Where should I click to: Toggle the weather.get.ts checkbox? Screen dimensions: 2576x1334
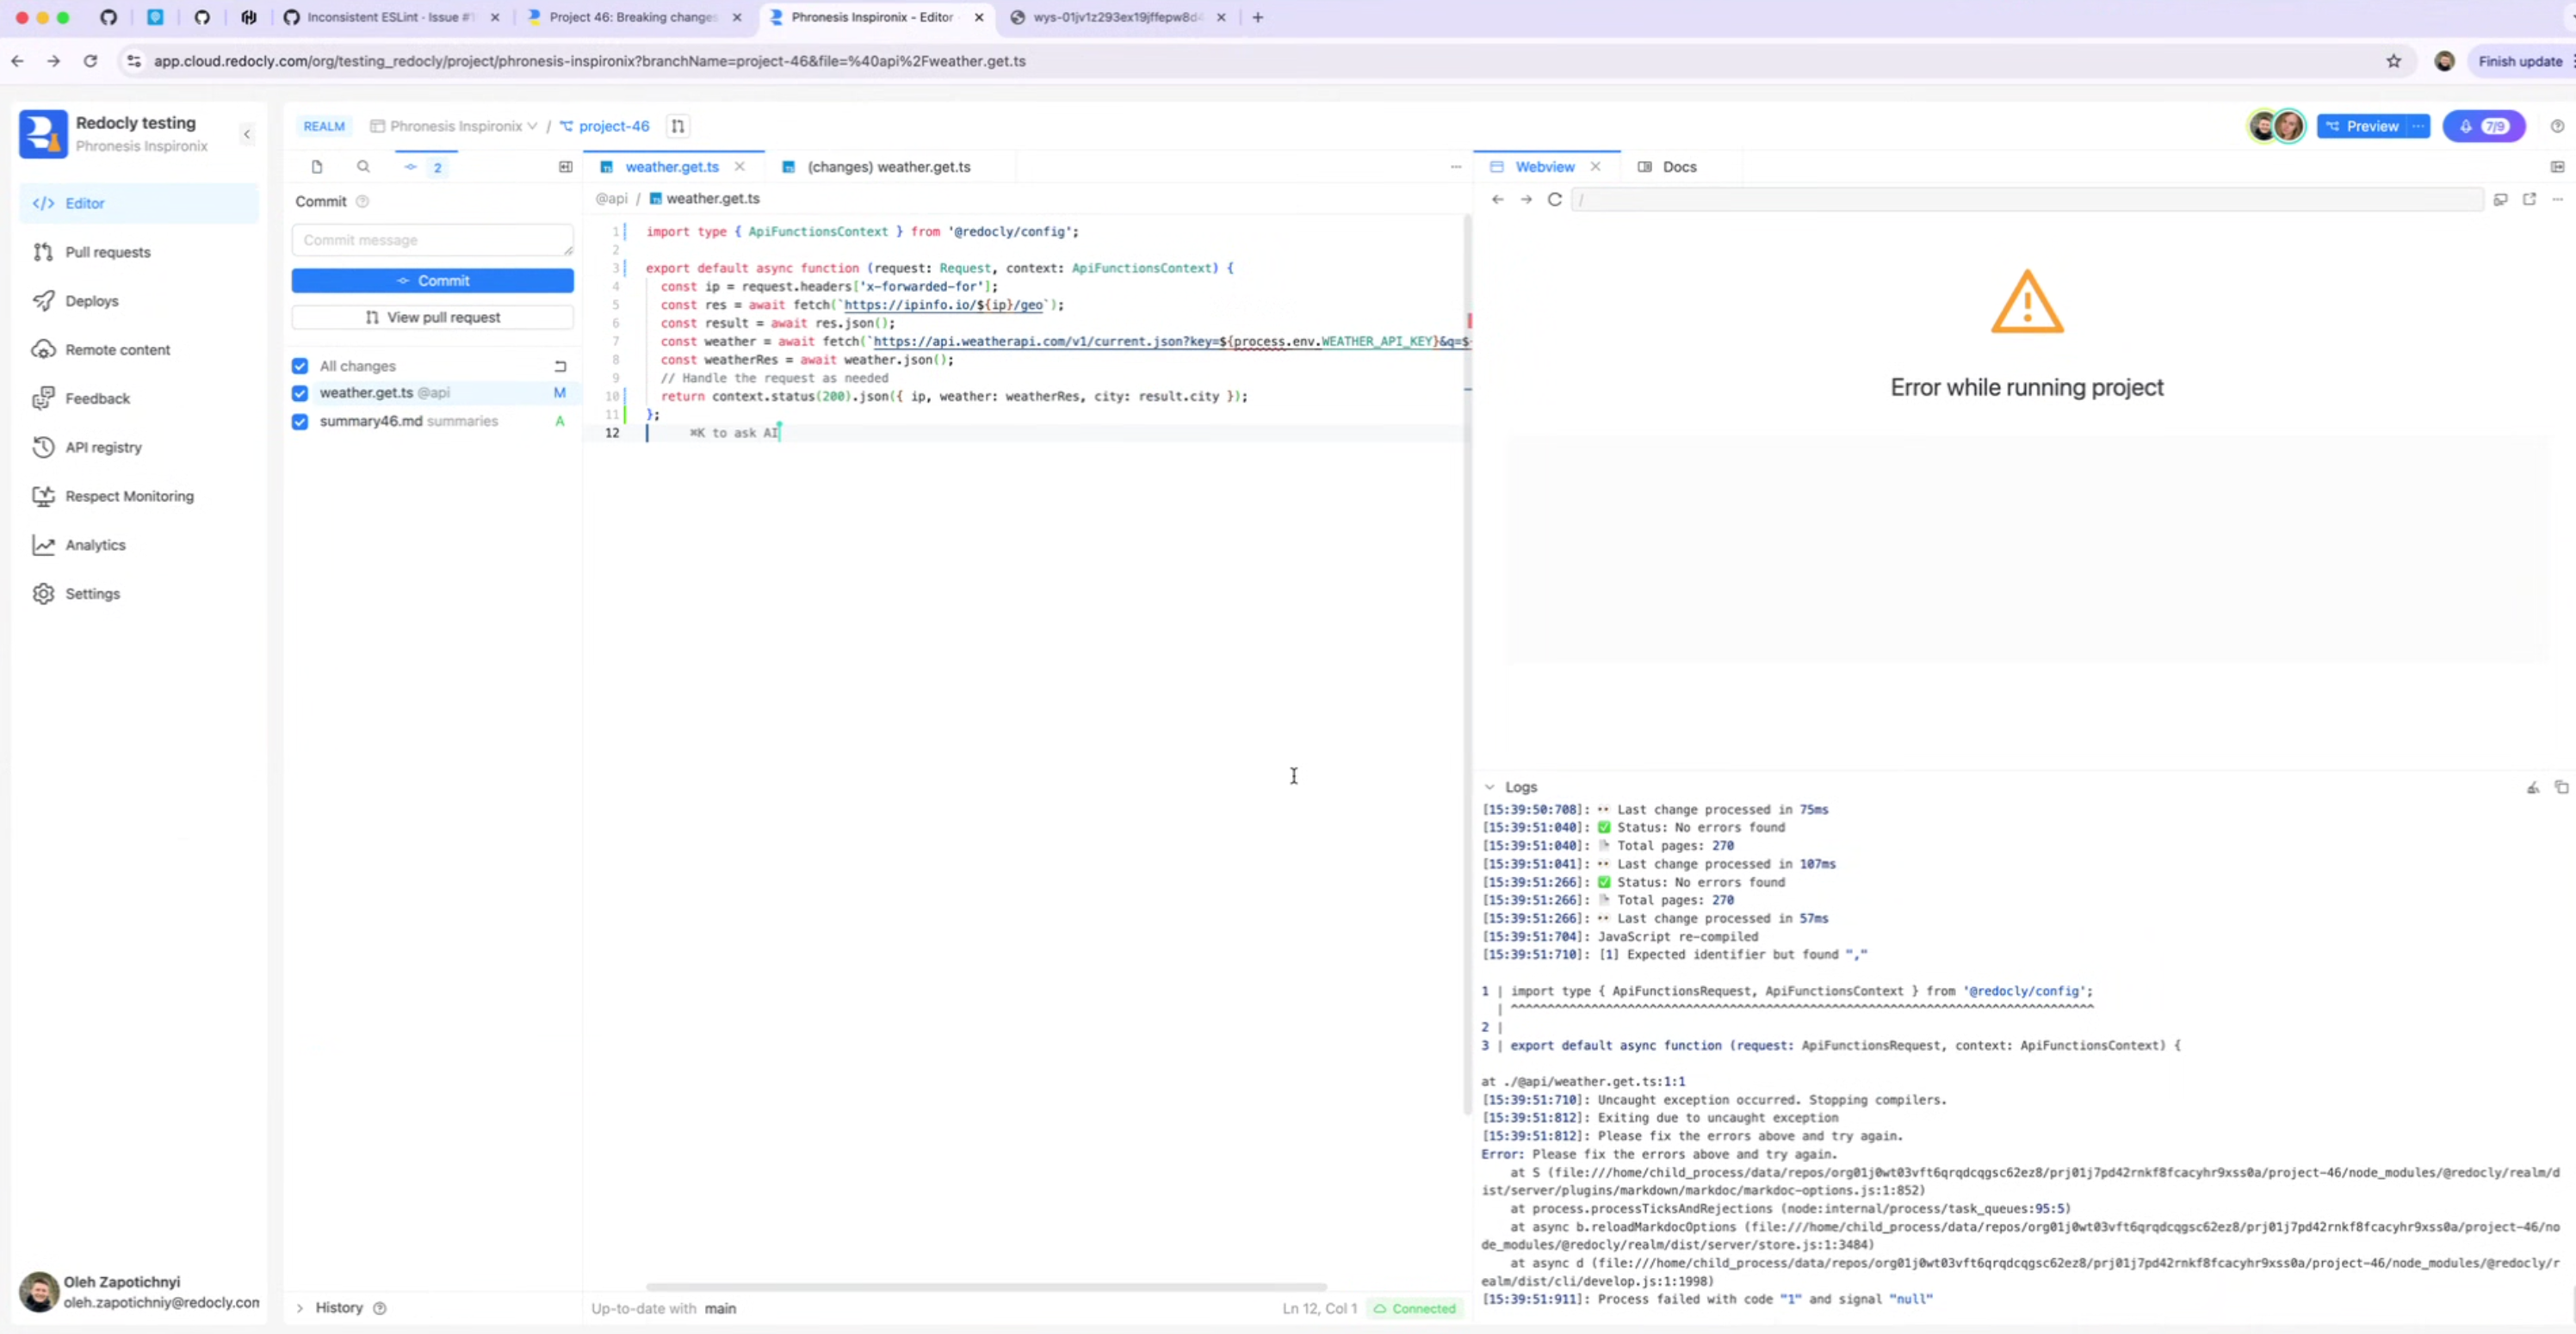click(300, 393)
